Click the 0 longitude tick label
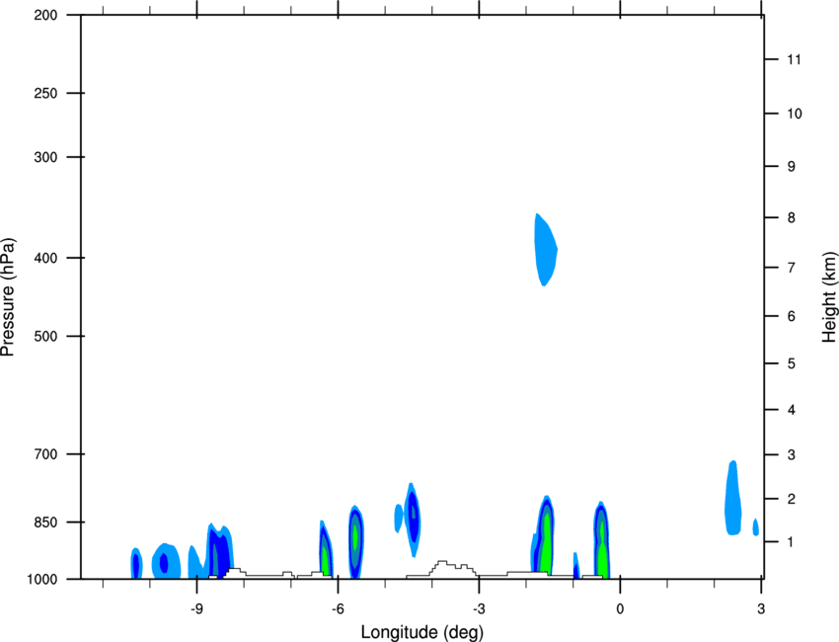This screenshot has height=642, width=839. tap(620, 609)
